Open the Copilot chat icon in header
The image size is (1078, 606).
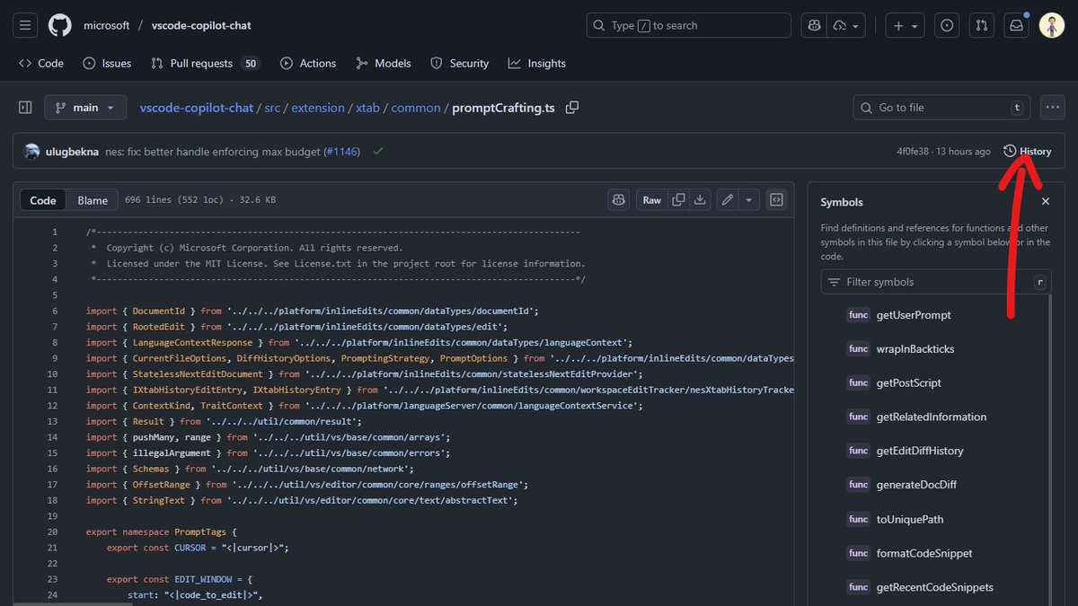(815, 25)
